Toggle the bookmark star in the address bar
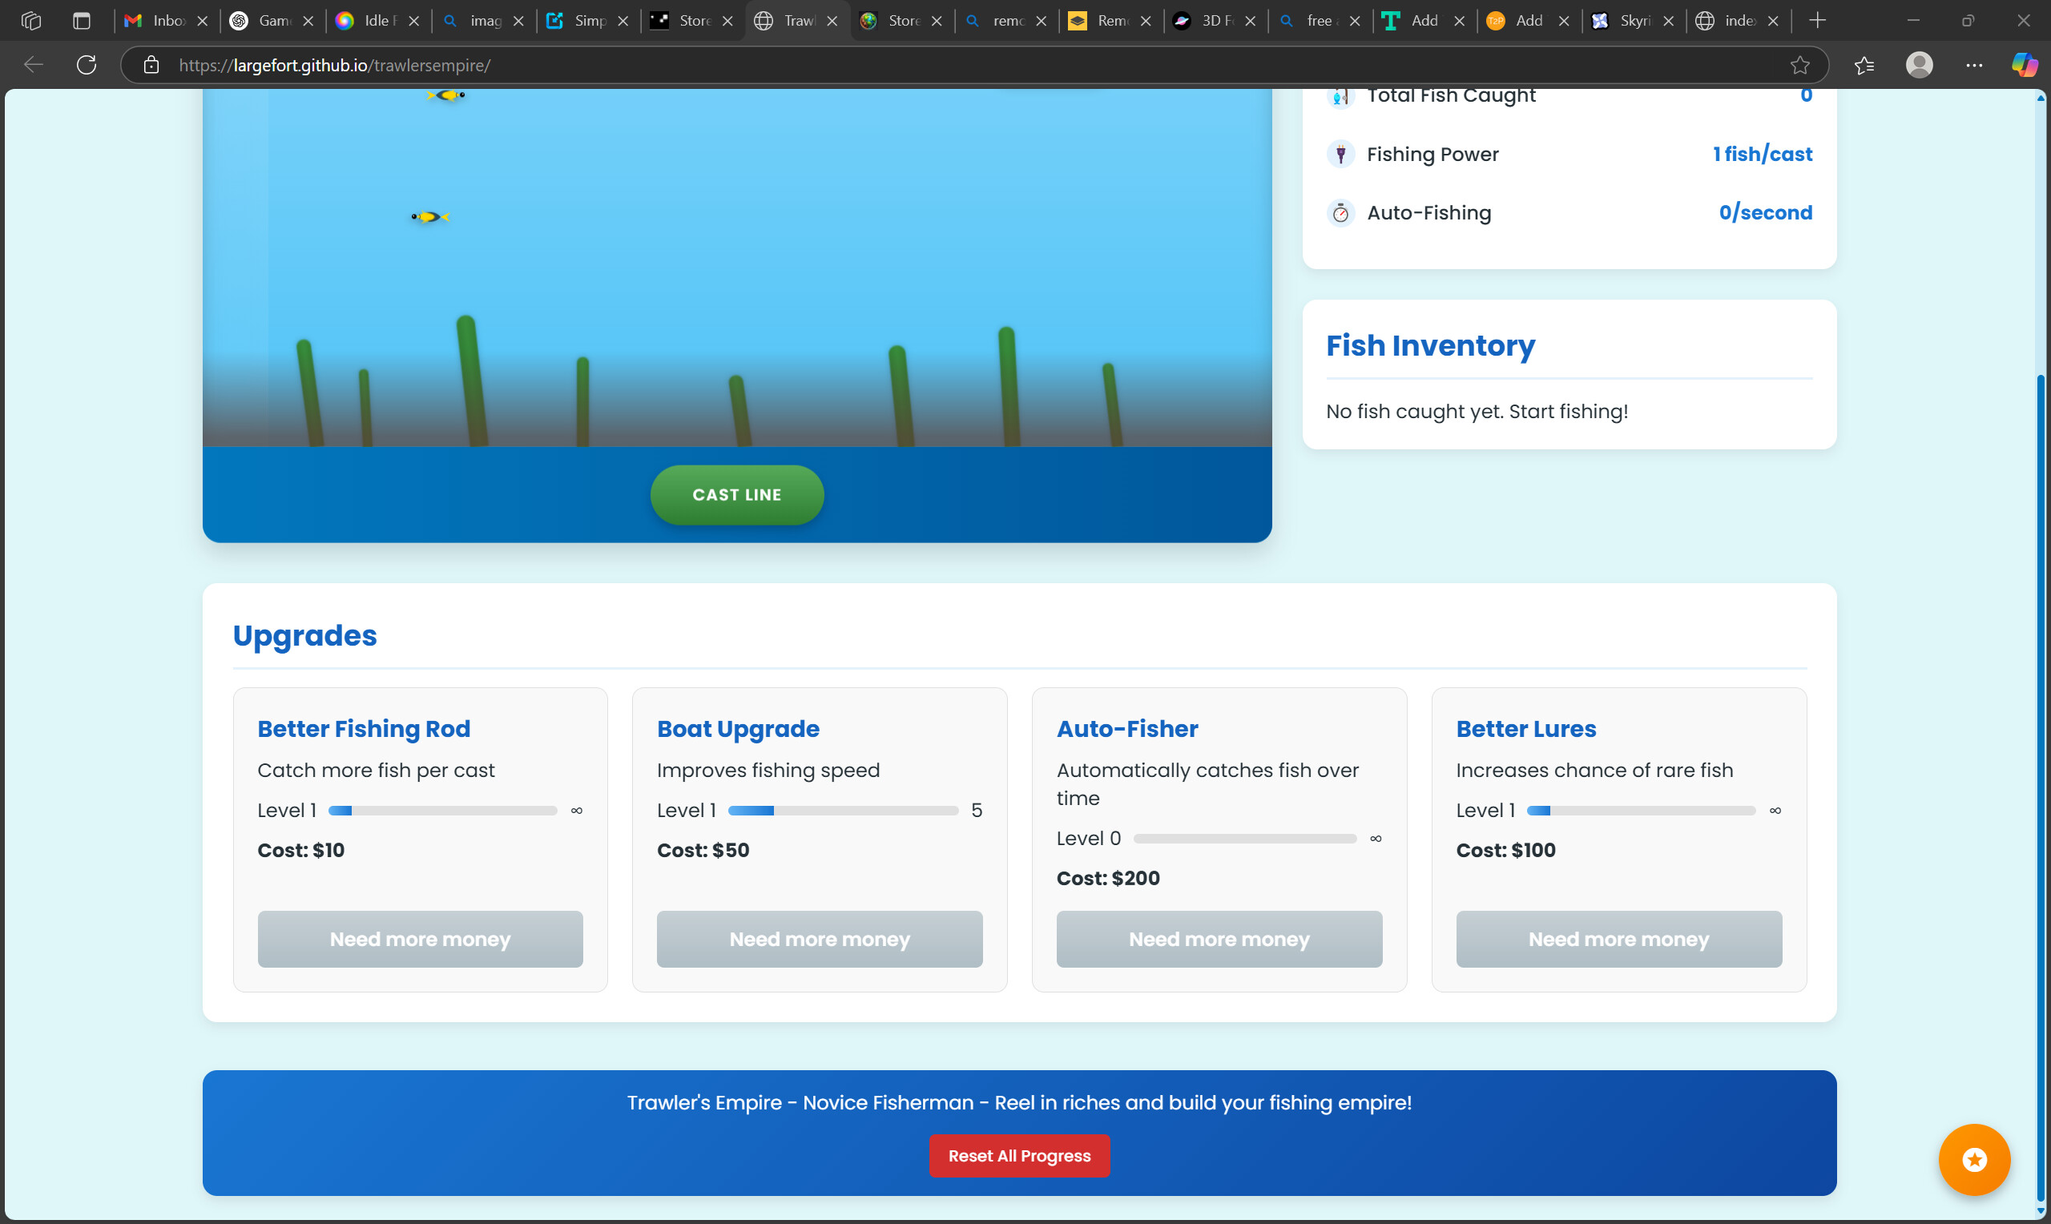This screenshot has height=1224, width=2051. (x=1799, y=65)
